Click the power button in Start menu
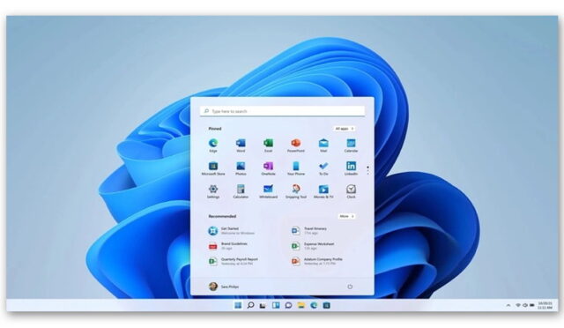Viewport: 564px width, 328px height. (350, 287)
